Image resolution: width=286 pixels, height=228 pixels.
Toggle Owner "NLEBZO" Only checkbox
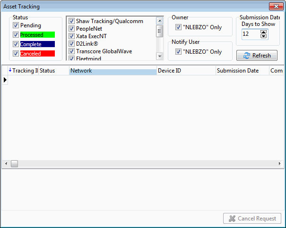pyautogui.click(x=178, y=27)
